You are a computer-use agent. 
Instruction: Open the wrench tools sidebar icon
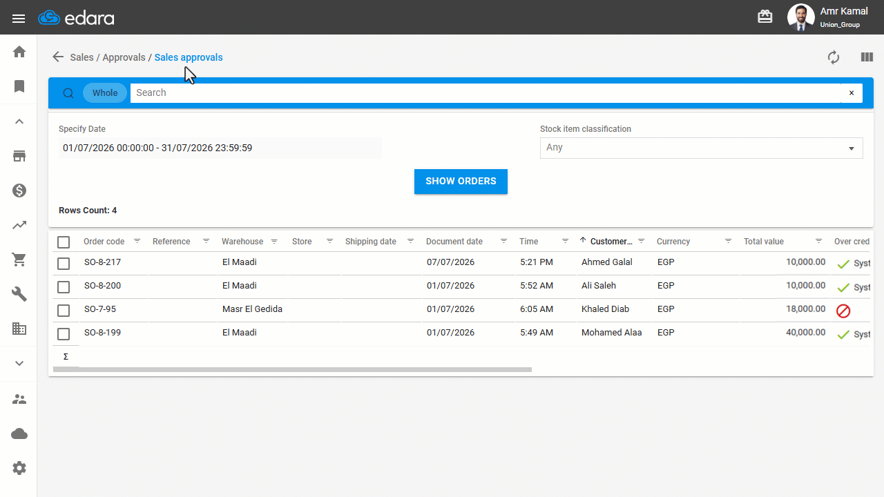click(19, 294)
